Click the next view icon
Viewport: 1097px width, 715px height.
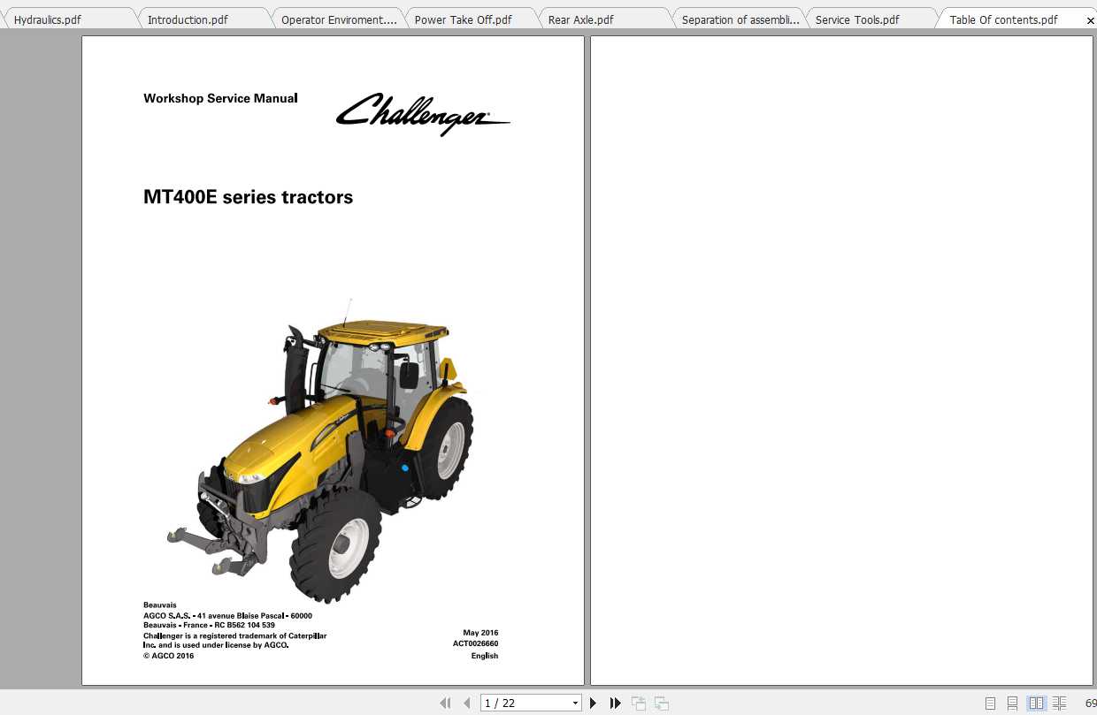[x=661, y=704]
